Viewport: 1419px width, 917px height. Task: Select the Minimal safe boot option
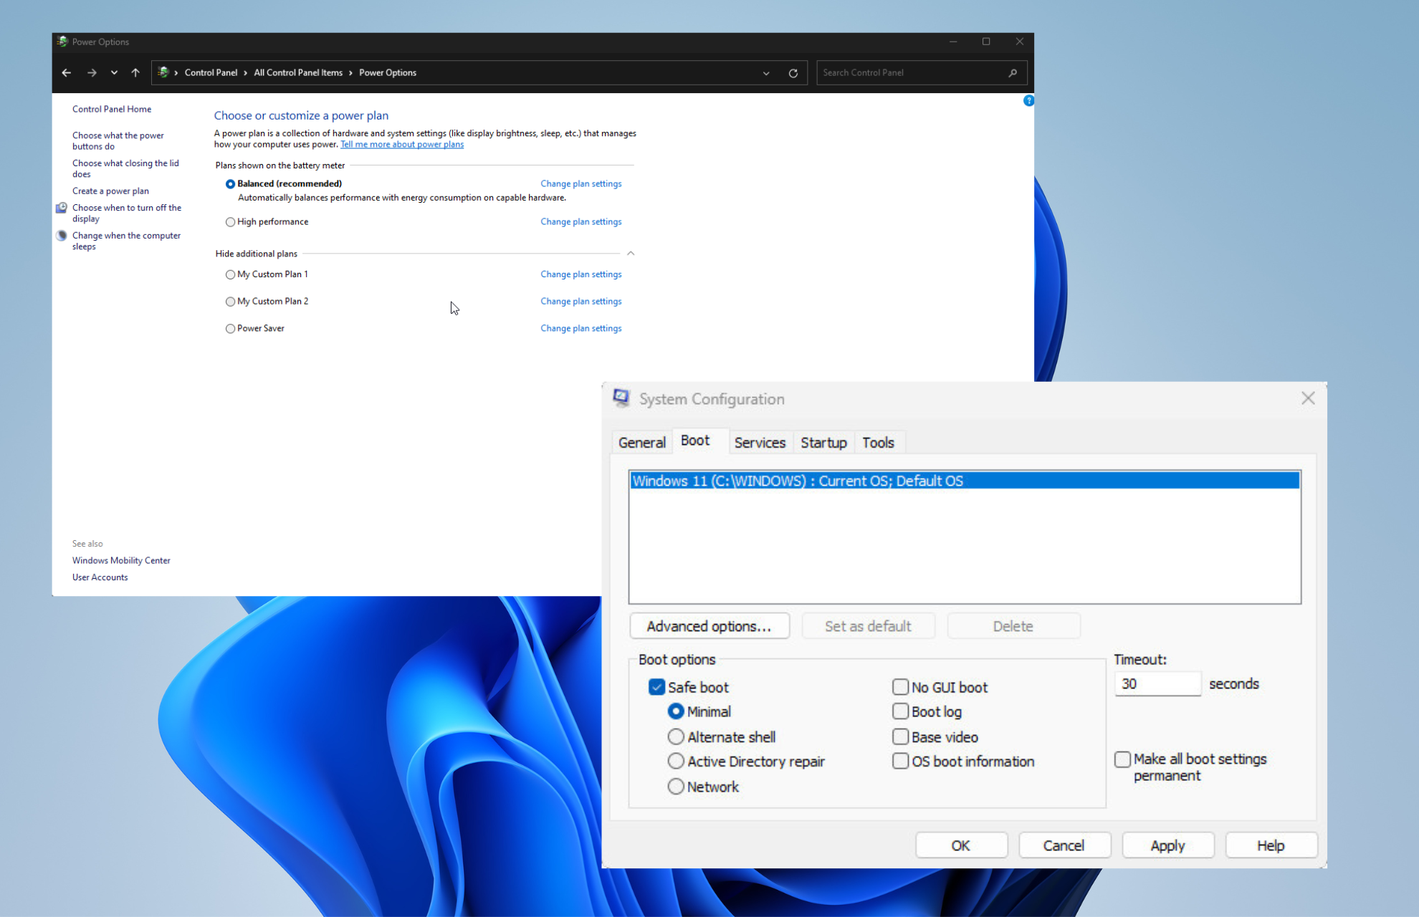point(675,711)
